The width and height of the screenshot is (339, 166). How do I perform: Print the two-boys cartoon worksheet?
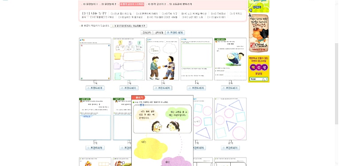coord(162,88)
